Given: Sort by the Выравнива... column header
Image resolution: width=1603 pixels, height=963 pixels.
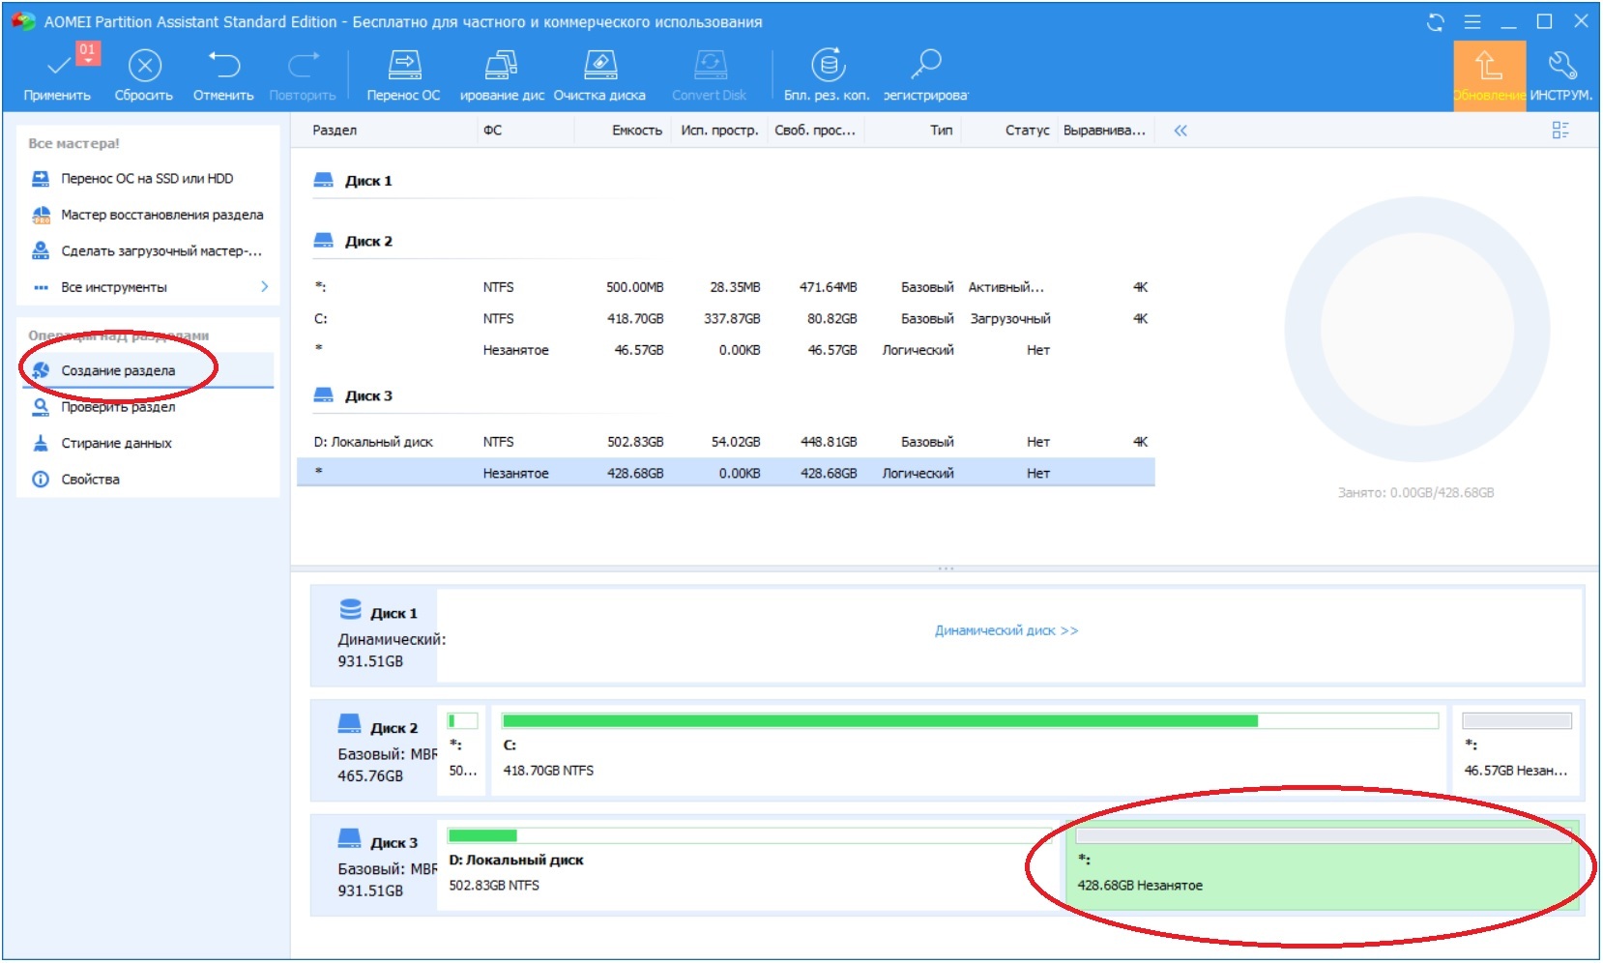Looking at the screenshot, I should pos(1104,131).
